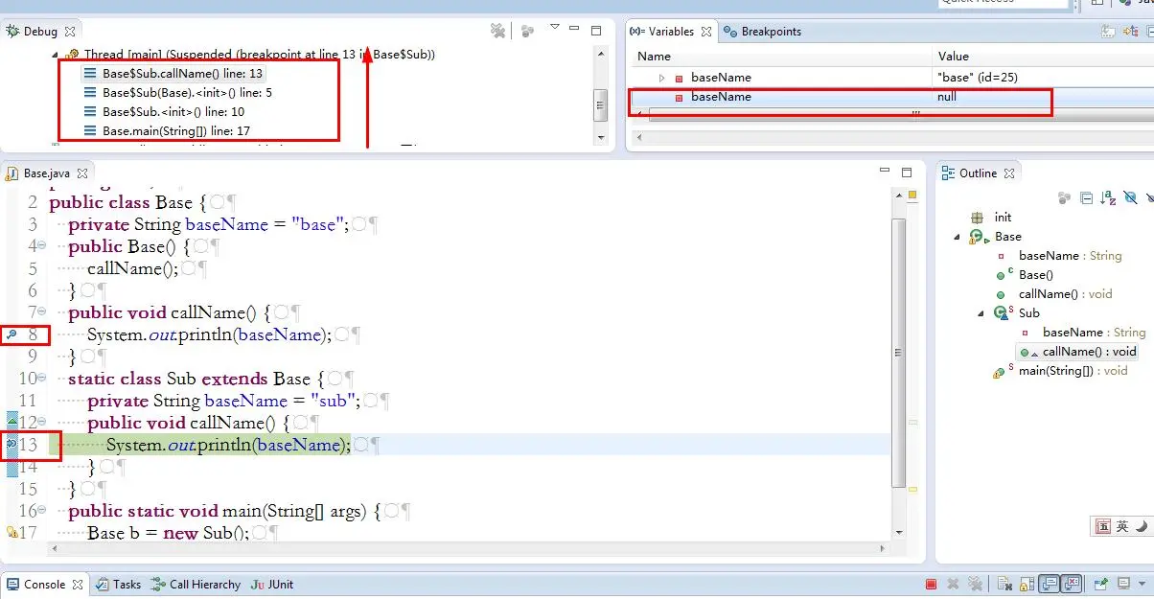Screen dimensions: 1154x599
Task: Click the Sort alphabetically icon in Outline
Action: (x=1108, y=197)
